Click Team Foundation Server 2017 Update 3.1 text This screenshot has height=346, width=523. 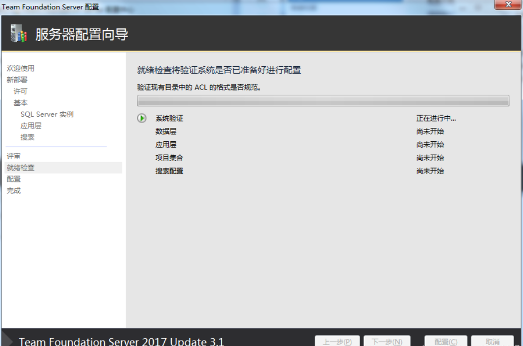click(x=121, y=342)
